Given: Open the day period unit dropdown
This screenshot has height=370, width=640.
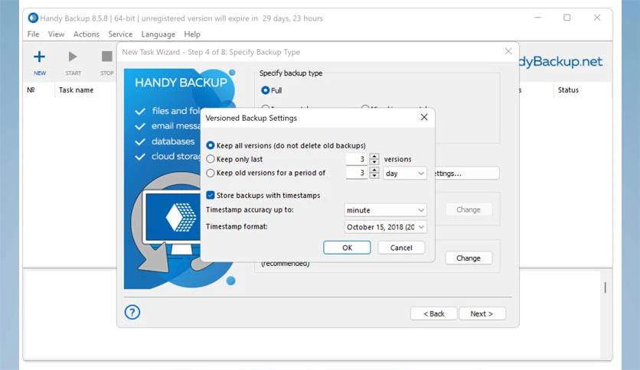Looking at the screenshot, I should pyautogui.click(x=405, y=174).
